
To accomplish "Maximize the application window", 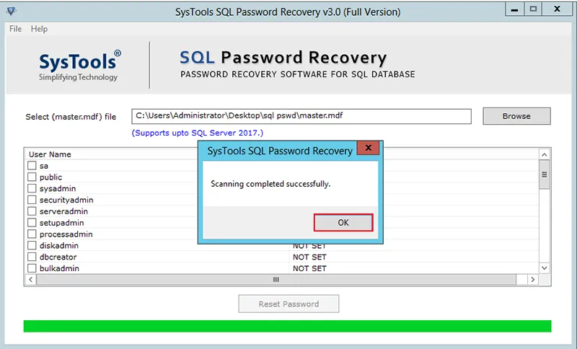I will click(x=534, y=10).
